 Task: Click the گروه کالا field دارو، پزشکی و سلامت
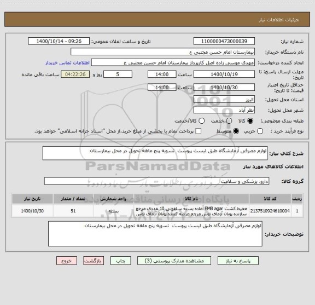(156, 181)
